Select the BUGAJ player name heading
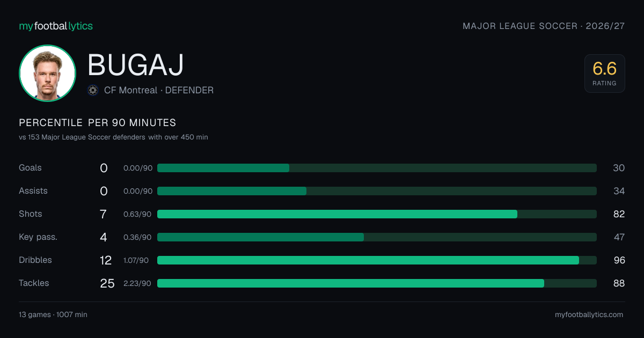This screenshot has width=644, height=338. (136, 65)
